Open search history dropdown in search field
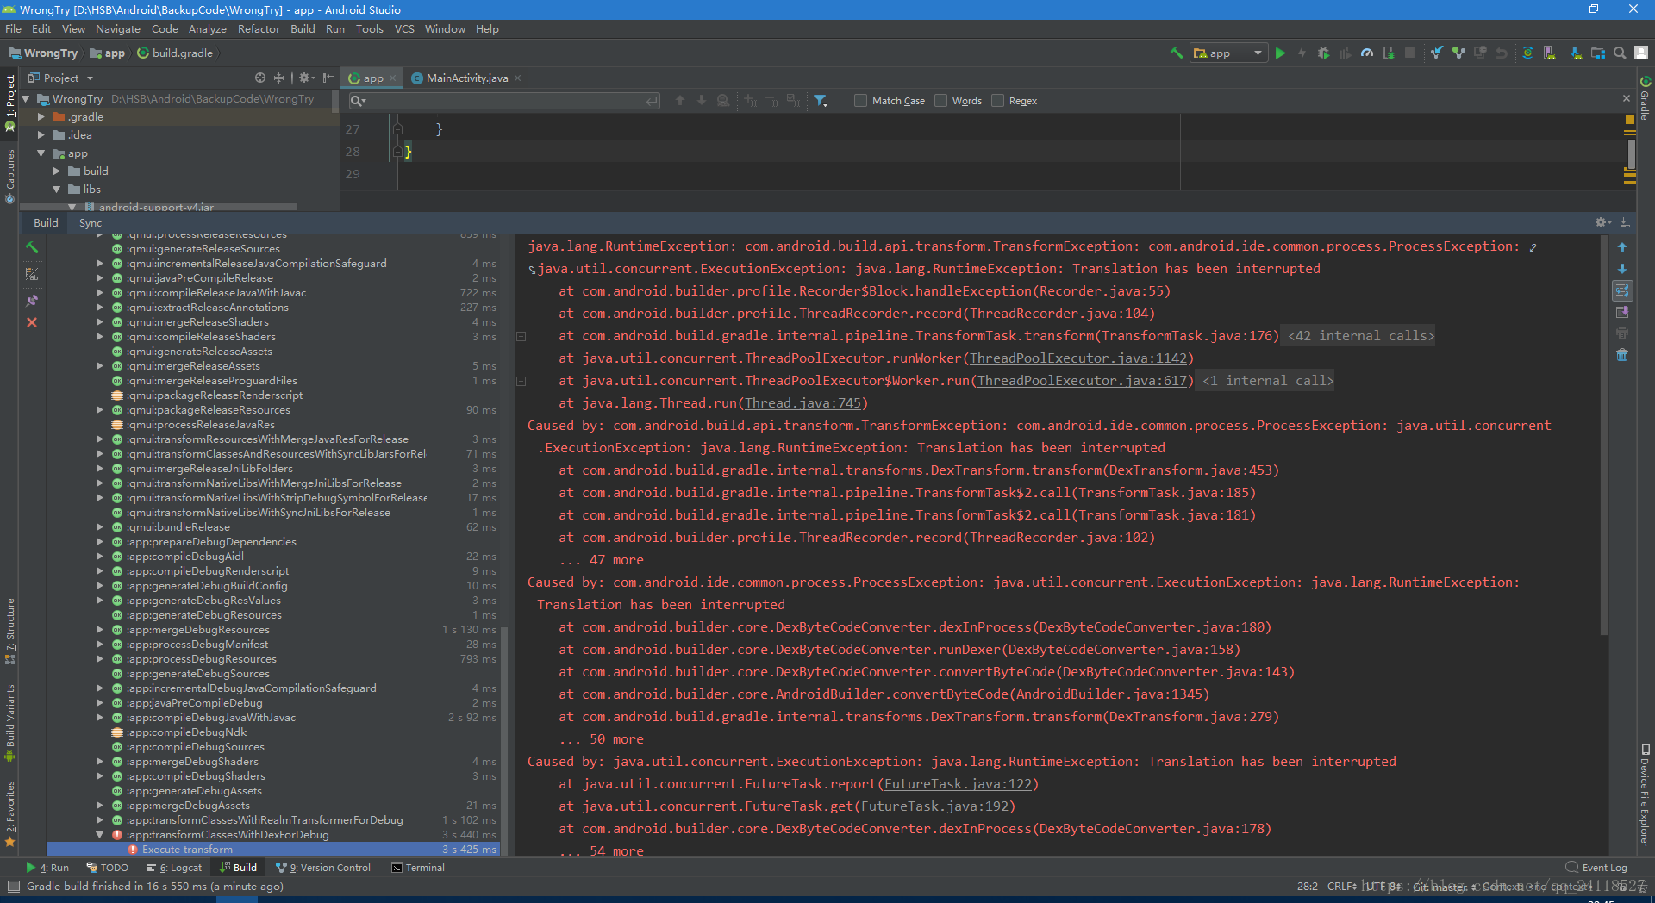Image resolution: width=1655 pixels, height=903 pixels. (358, 101)
